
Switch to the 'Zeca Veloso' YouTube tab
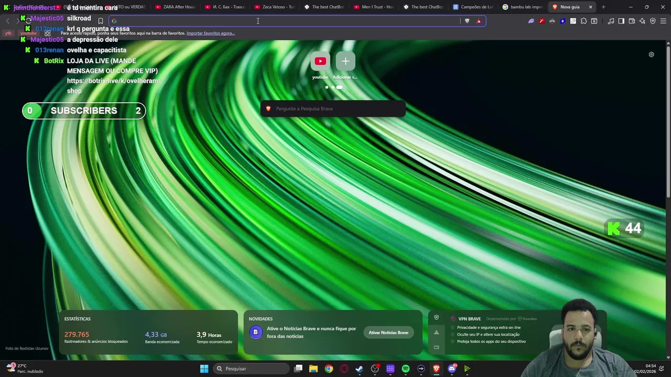(274, 7)
